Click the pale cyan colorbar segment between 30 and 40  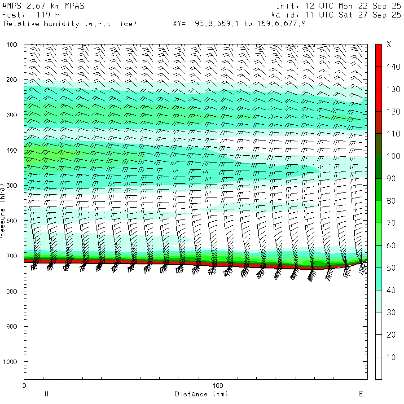click(x=378, y=301)
